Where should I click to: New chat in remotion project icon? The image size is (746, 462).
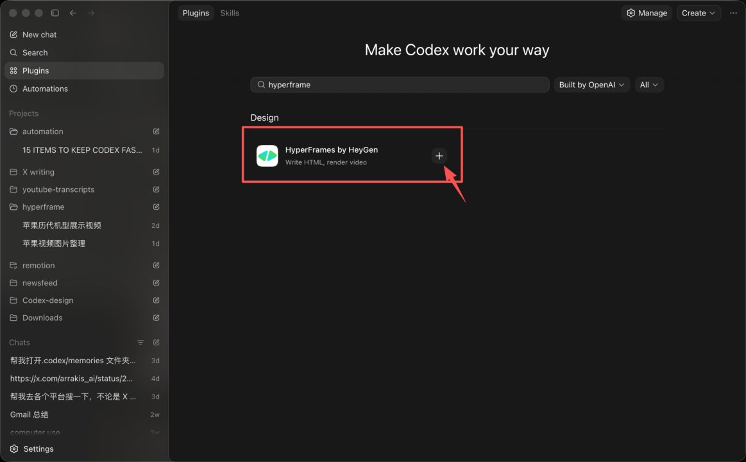click(156, 266)
